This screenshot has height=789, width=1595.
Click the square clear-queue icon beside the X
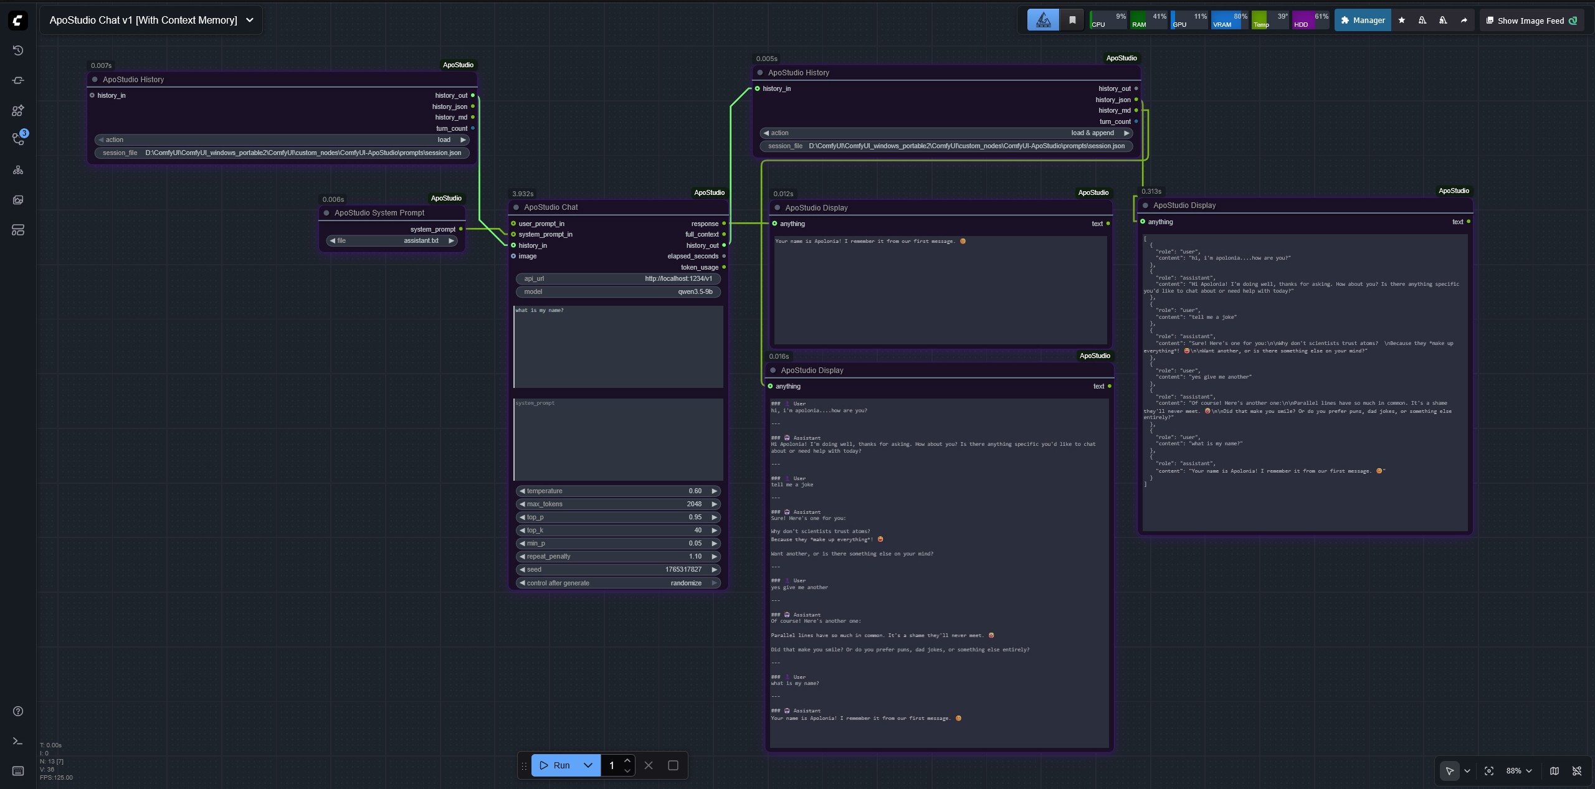pyautogui.click(x=673, y=765)
